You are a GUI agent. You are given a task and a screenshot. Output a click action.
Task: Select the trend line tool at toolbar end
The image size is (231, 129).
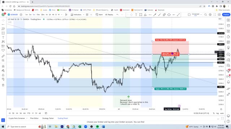click(x=178, y=15)
